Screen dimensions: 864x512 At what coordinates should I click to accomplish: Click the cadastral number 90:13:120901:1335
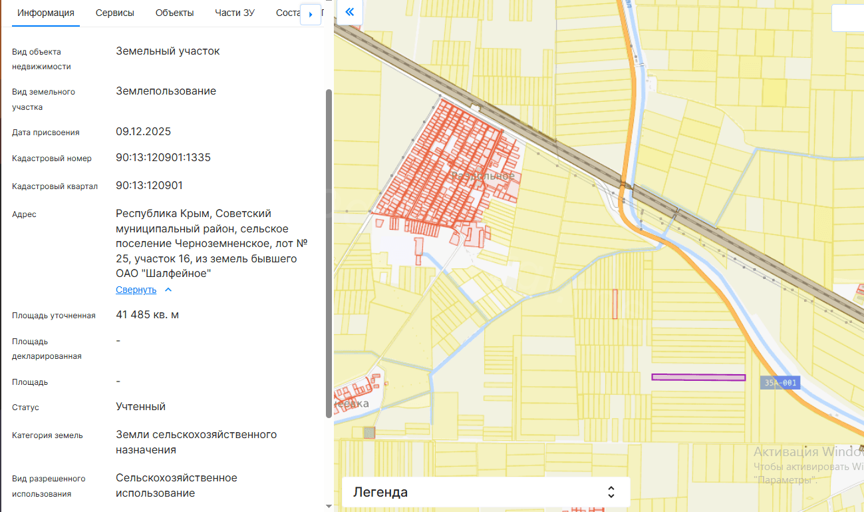pyautogui.click(x=163, y=158)
